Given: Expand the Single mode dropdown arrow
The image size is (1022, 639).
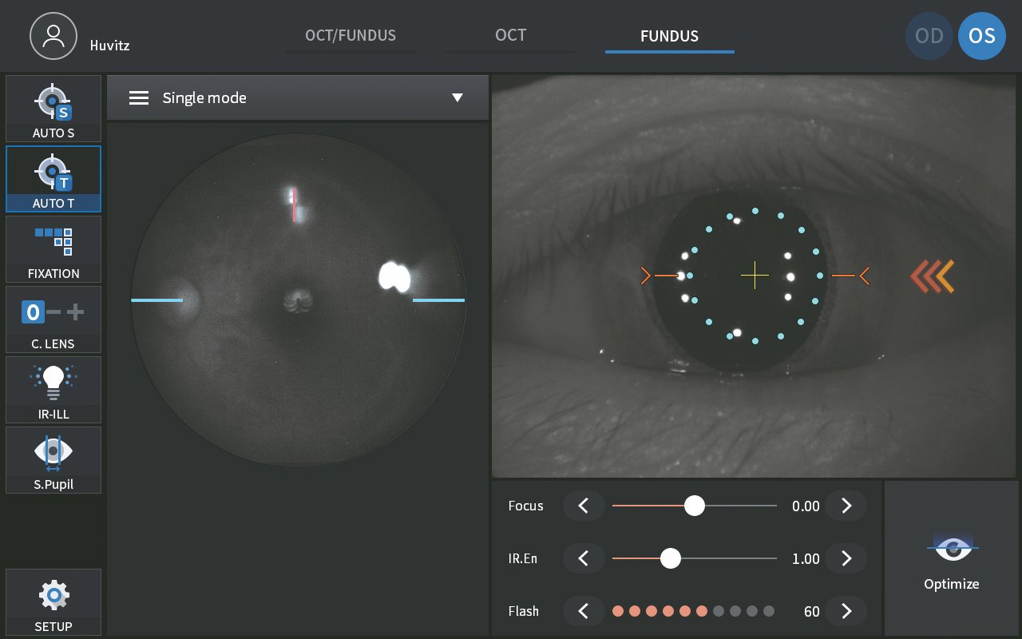Looking at the screenshot, I should click(x=457, y=97).
